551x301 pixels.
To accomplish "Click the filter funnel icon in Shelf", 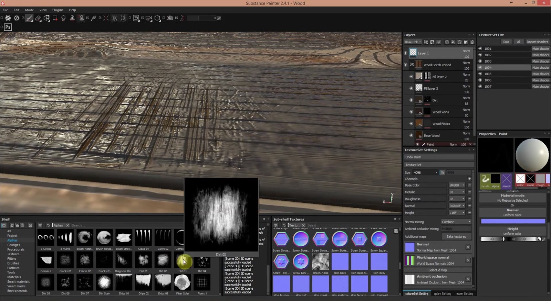I will click(40, 225).
